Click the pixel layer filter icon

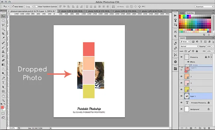point(193,42)
